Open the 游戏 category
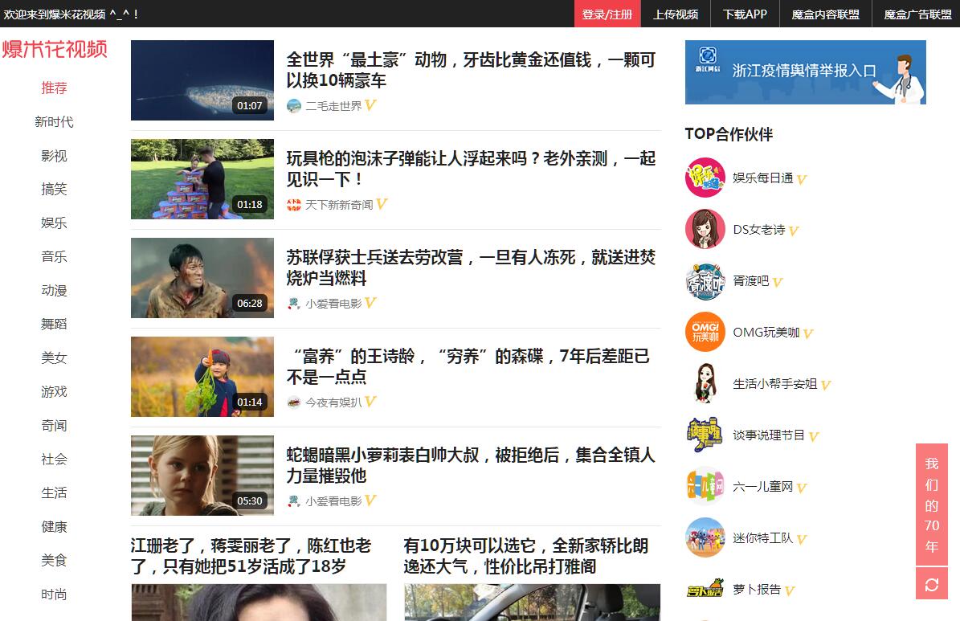Viewport: 960px width, 621px height. (54, 391)
